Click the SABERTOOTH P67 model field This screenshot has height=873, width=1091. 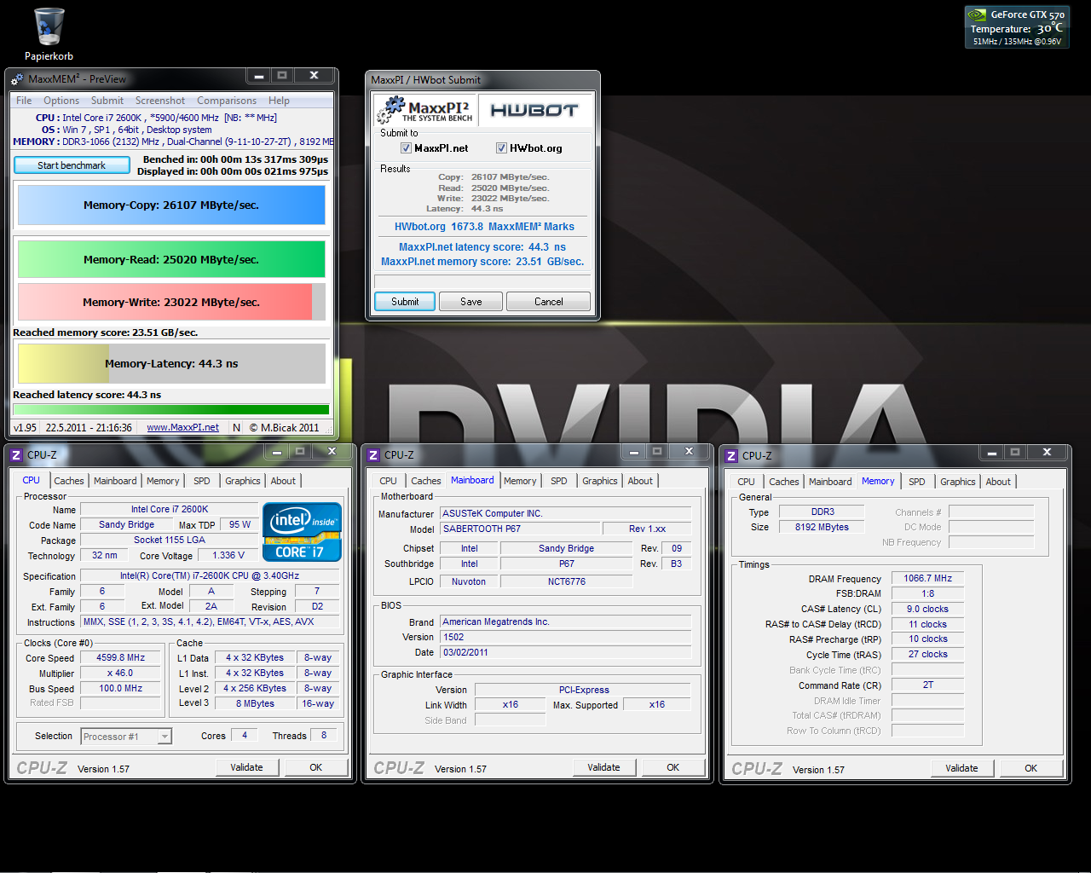tap(520, 529)
